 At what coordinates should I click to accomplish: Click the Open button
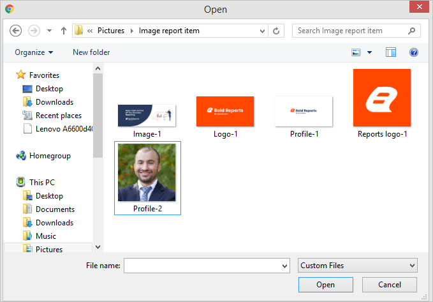(x=326, y=285)
